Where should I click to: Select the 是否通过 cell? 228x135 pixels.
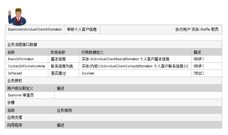(63, 73)
